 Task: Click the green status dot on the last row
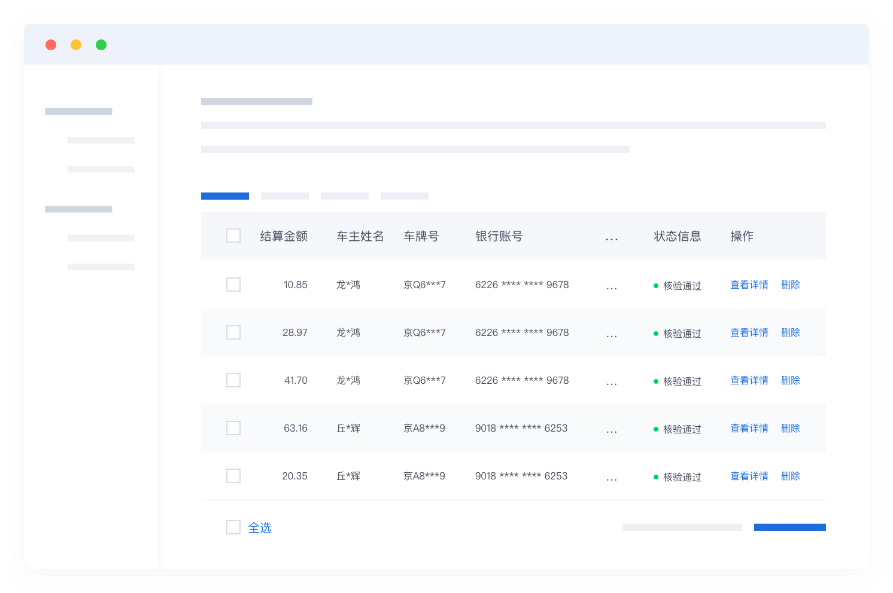(x=655, y=477)
